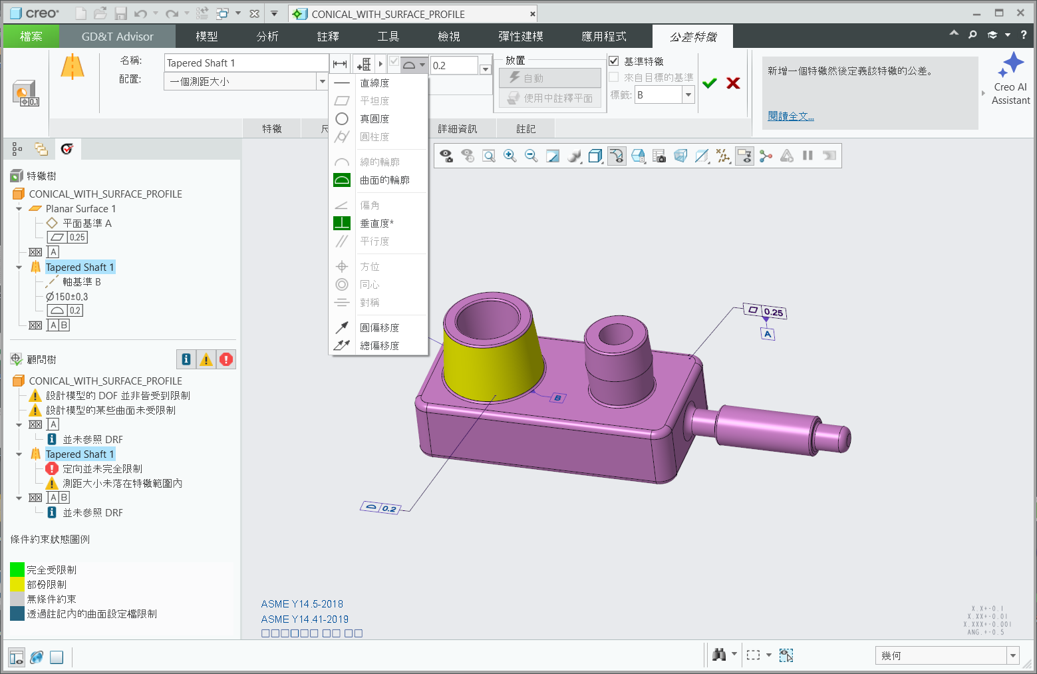Collapse the A|B datum reference frame advisor node
1037x674 pixels.
tap(19, 498)
